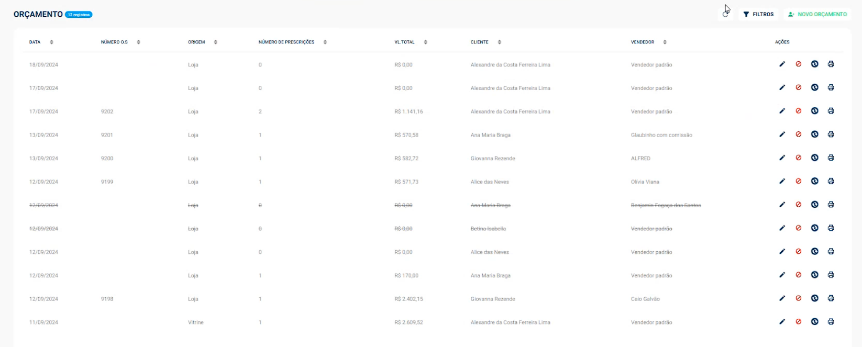Select struck-through client 'Betina Isabella'
The image size is (862, 347).
tap(488, 229)
